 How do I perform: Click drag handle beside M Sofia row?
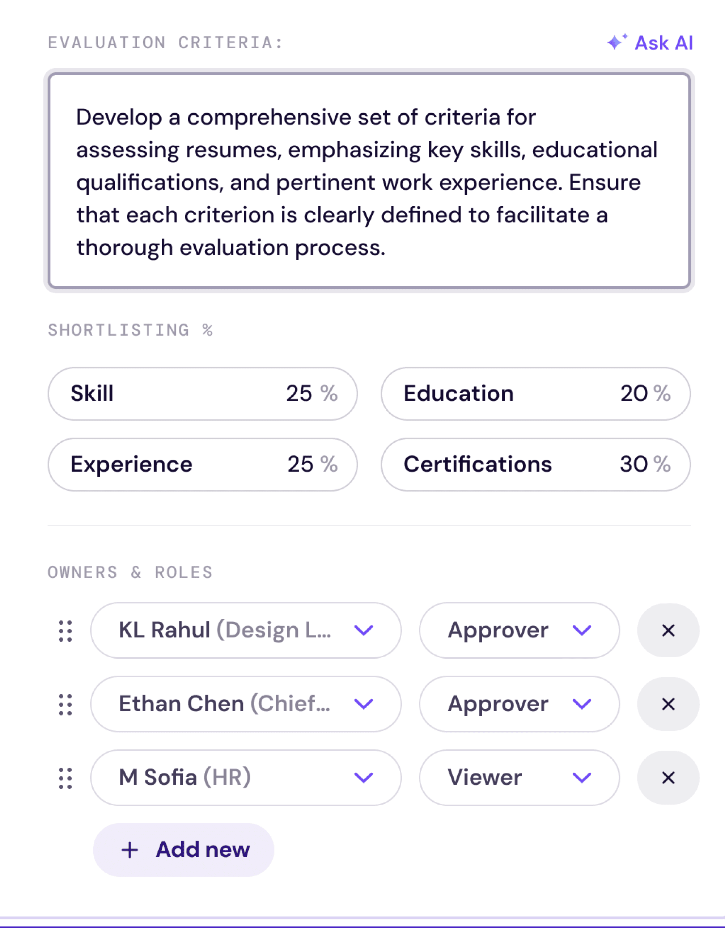click(x=65, y=778)
